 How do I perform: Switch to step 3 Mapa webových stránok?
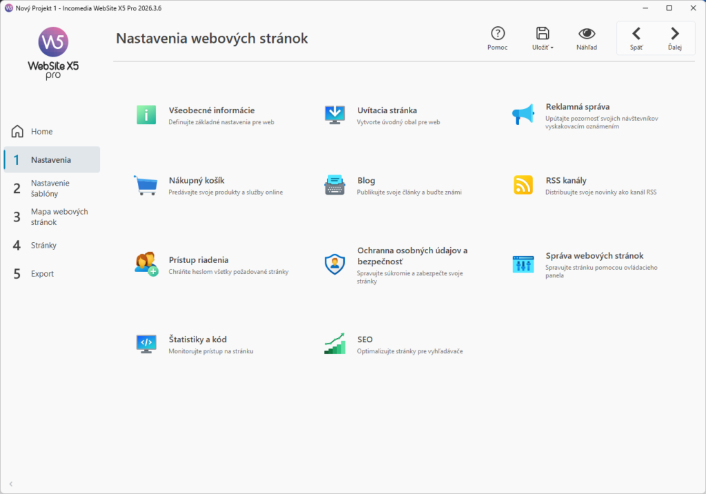tap(52, 217)
